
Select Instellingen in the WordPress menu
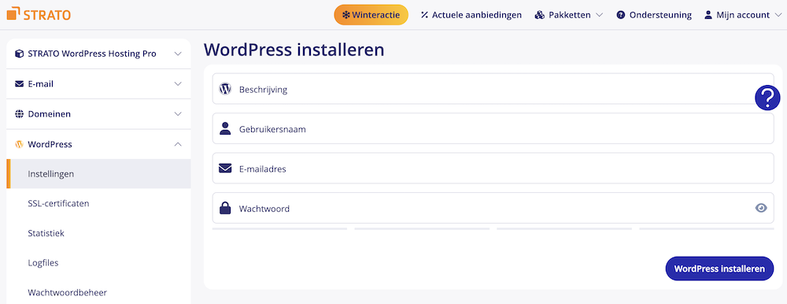pyautogui.click(x=98, y=174)
